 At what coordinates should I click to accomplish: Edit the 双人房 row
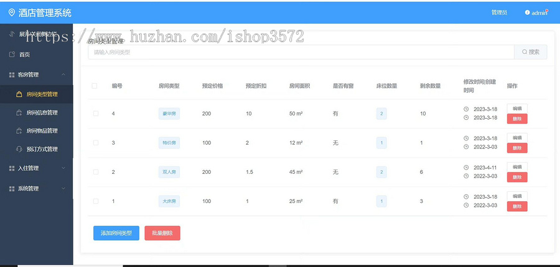click(517, 167)
